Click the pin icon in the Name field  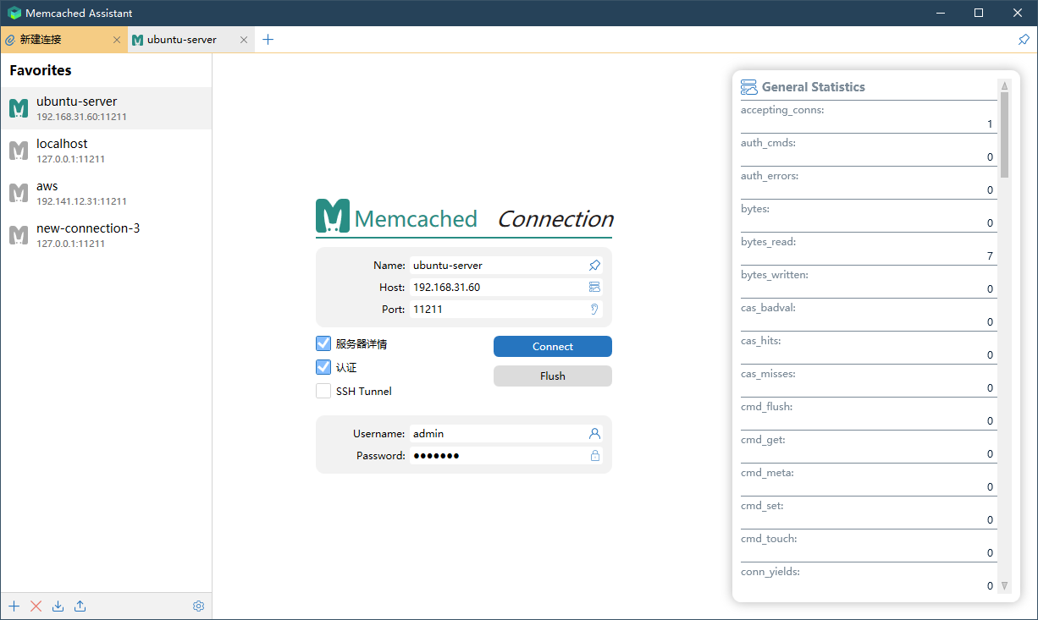coord(594,266)
